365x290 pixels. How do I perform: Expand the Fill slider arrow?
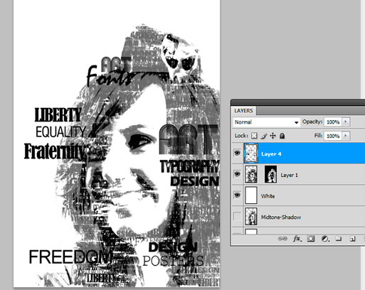346,136
